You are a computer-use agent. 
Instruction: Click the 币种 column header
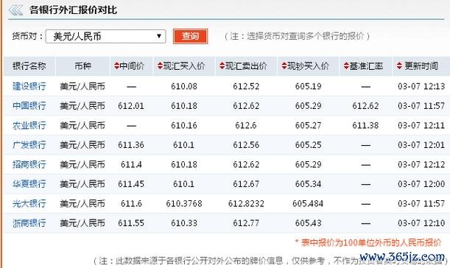tap(82, 66)
